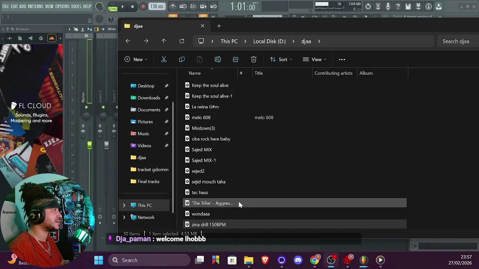Image resolution: width=479 pixels, height=269 pixels.
Task: Click the Back arrow in File Explorer
Action: click(x=128, y=41)
